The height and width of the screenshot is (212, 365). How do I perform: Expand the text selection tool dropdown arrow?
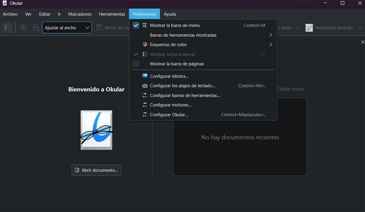298,28
